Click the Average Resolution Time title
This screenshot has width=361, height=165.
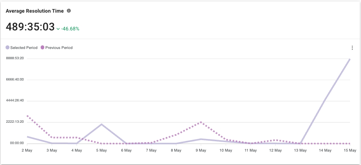tap(34, 11)
